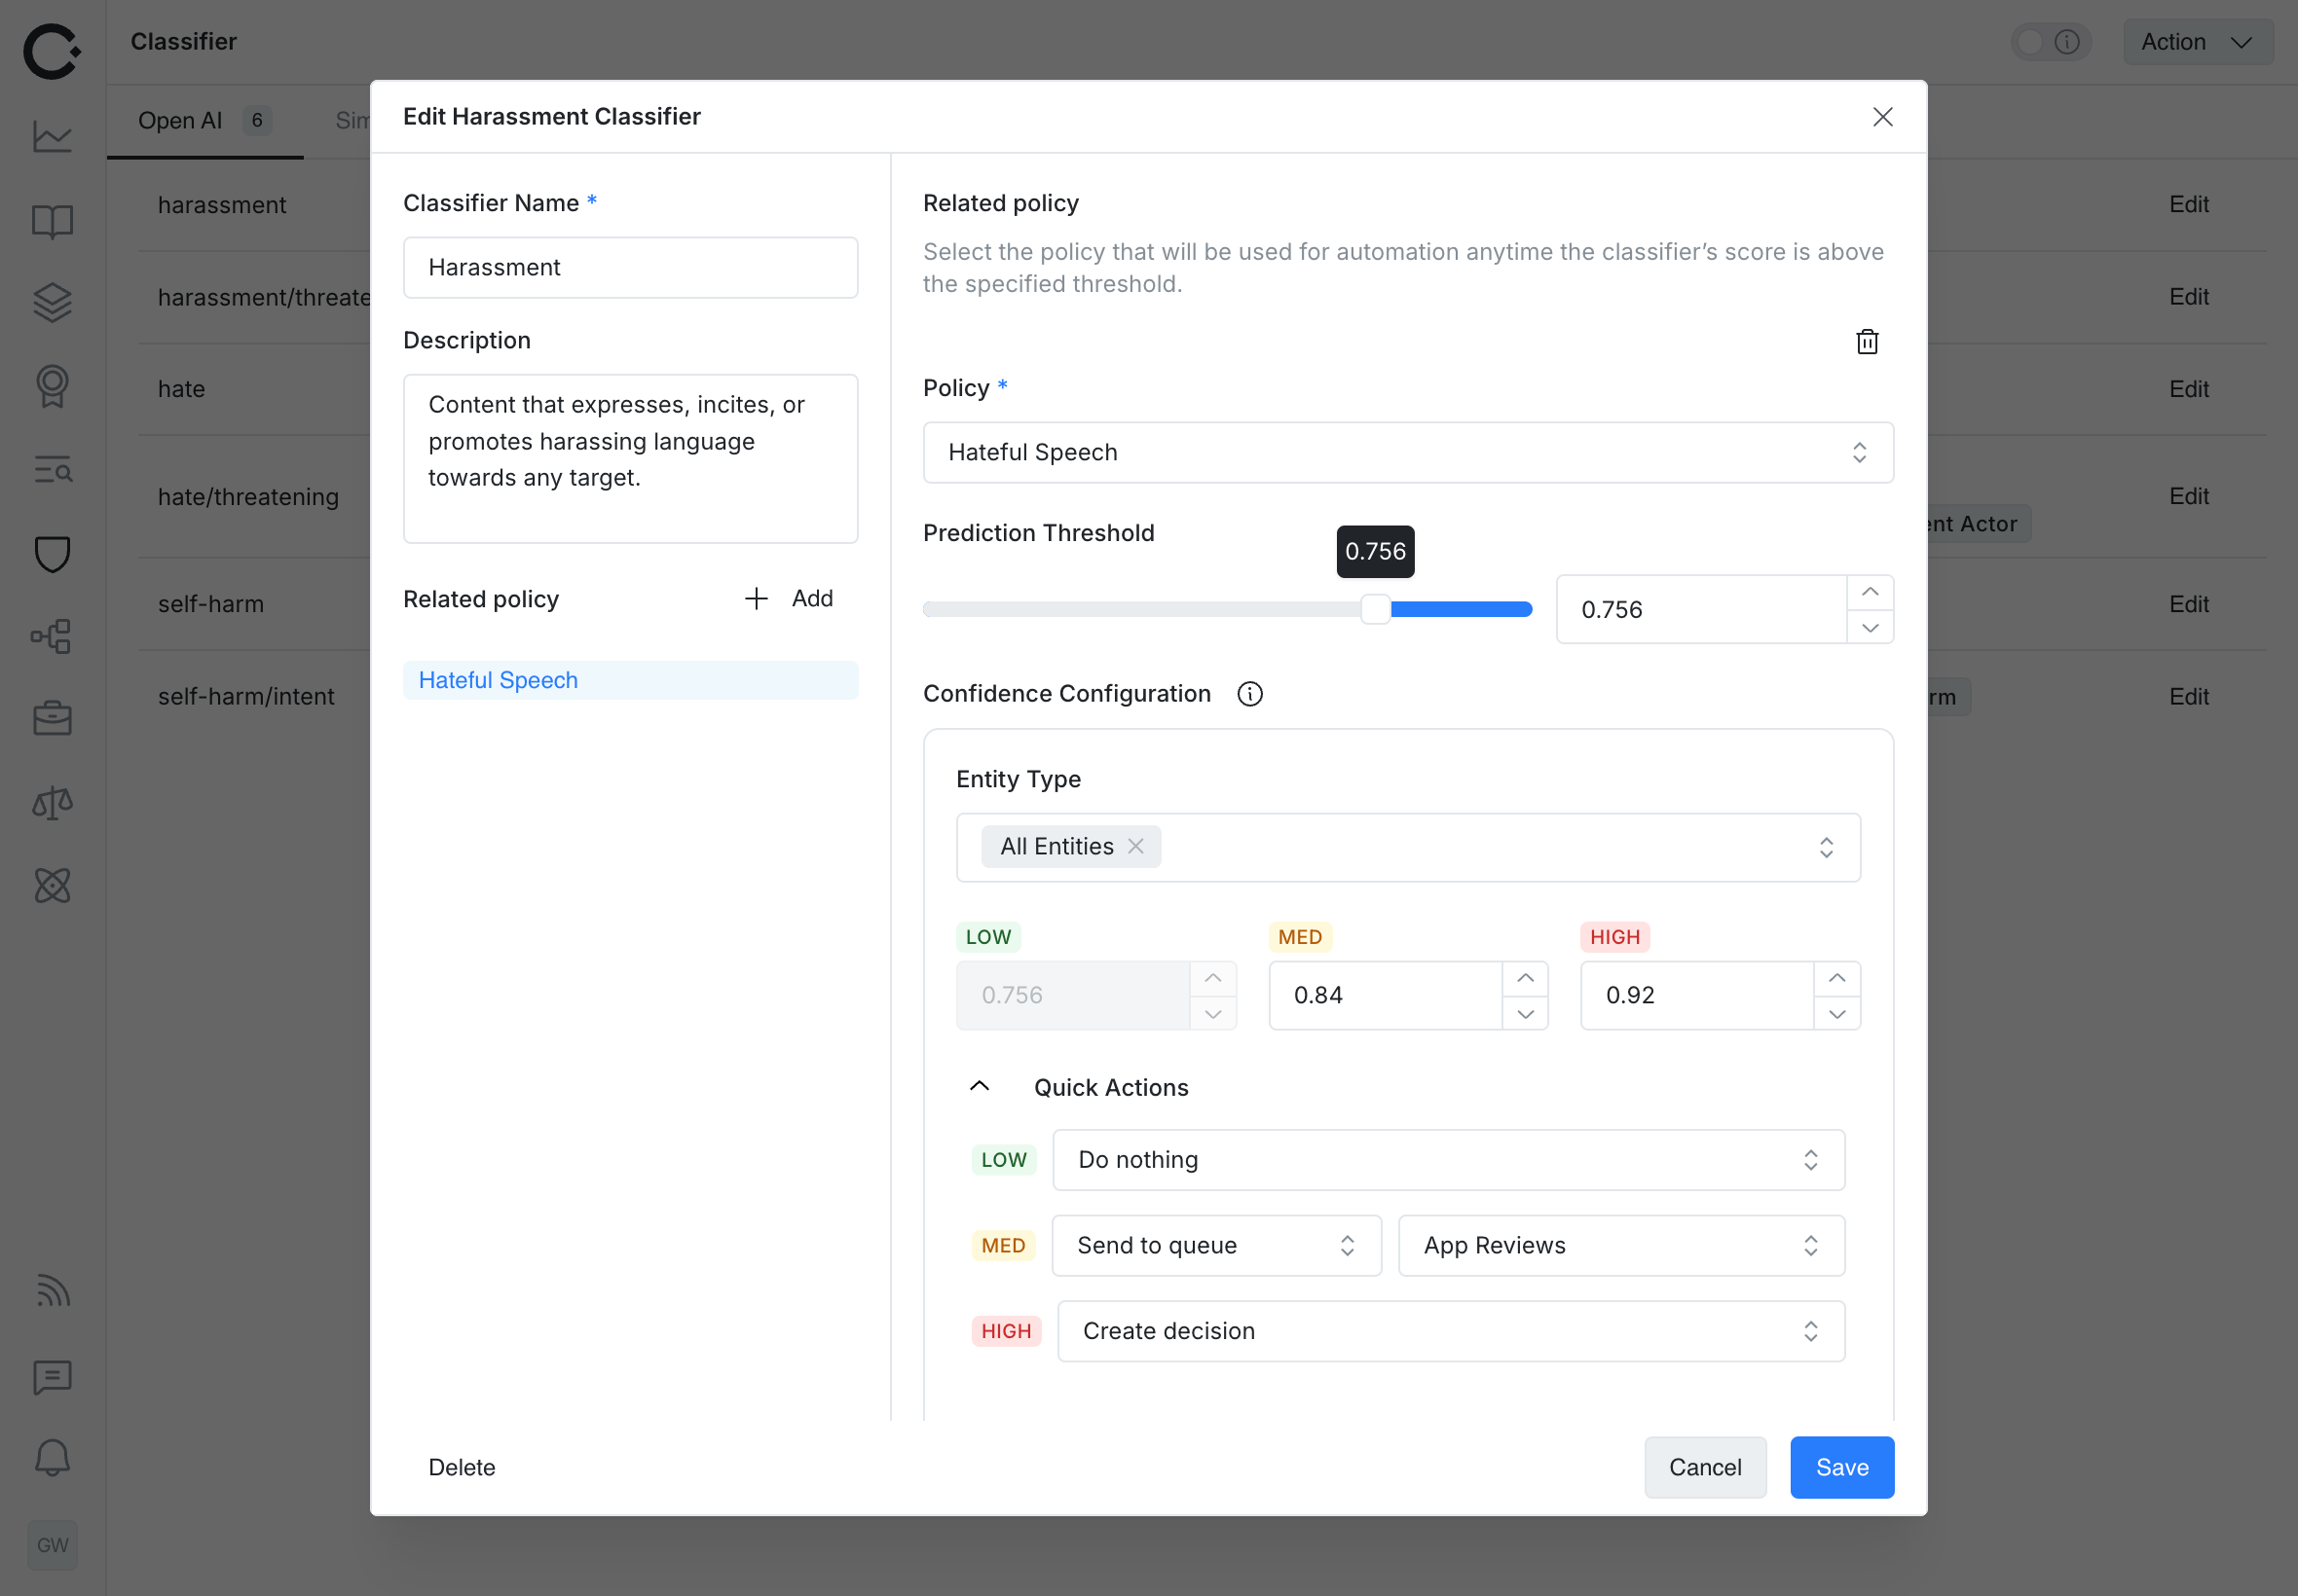Remove the All Entities tag
Viewport: 2298px width, 1596px height.
point(1136,846)
